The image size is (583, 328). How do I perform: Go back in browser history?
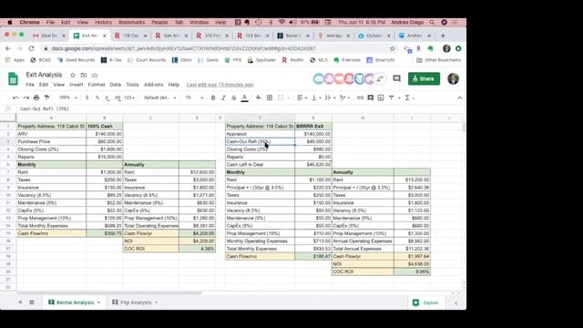pyautogui.click(x=8, y=48)
